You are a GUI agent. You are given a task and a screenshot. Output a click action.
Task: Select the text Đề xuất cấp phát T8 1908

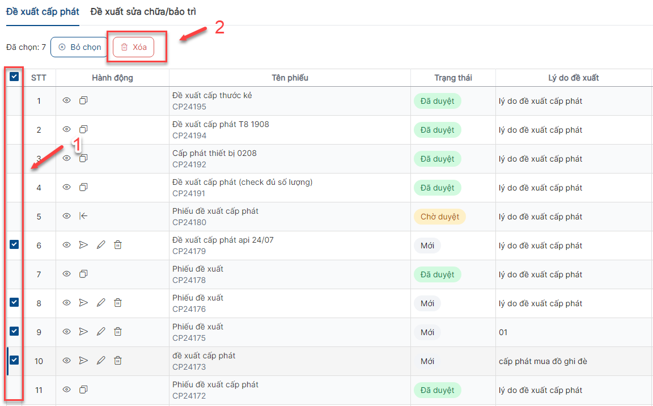221,124
